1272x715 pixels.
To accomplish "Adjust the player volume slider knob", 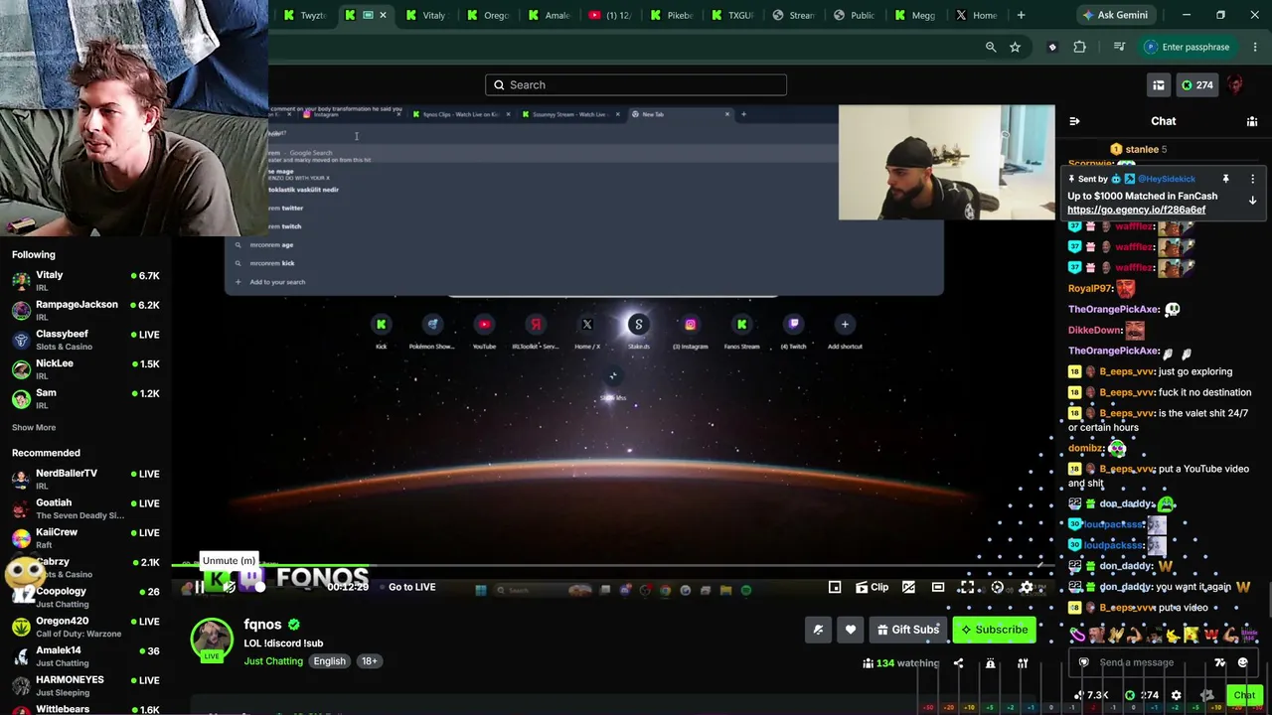I will pos(260,587).
